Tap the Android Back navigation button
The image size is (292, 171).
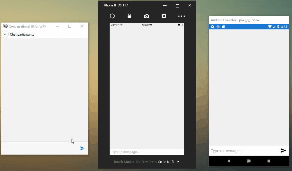coord(229,161)
